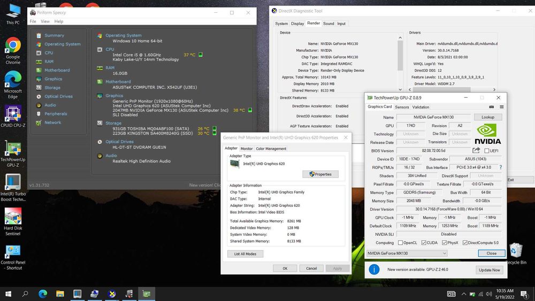Image resolution: width=535 pixels, height=301 pixels.
Task: Select Network in Speccy sidebar
Action: coord(52,122)
